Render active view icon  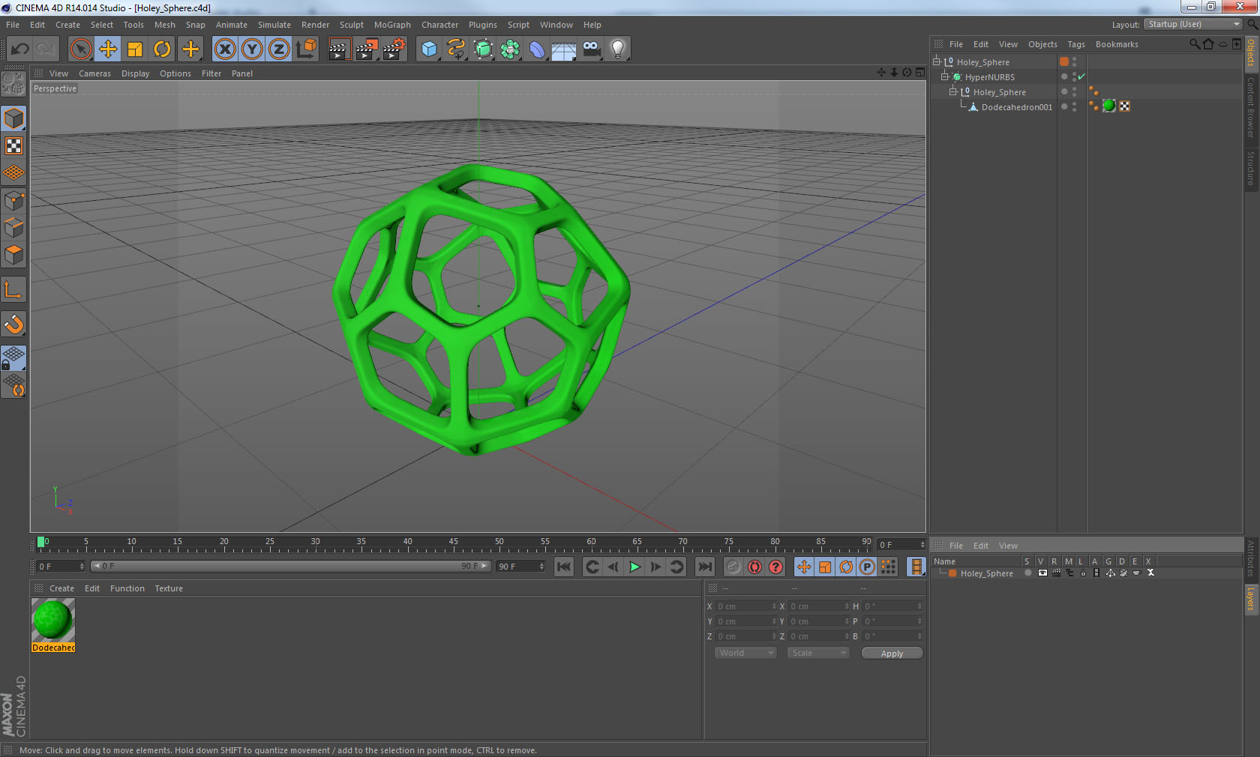[339, 49]
